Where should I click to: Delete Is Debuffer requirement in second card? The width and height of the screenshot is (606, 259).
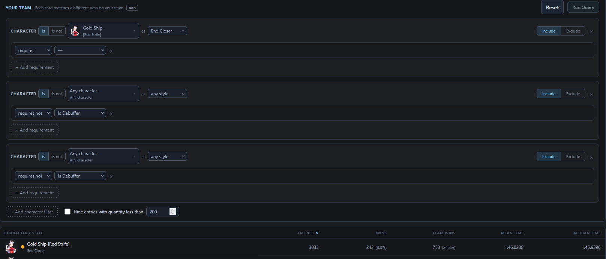tap(111, 114)
